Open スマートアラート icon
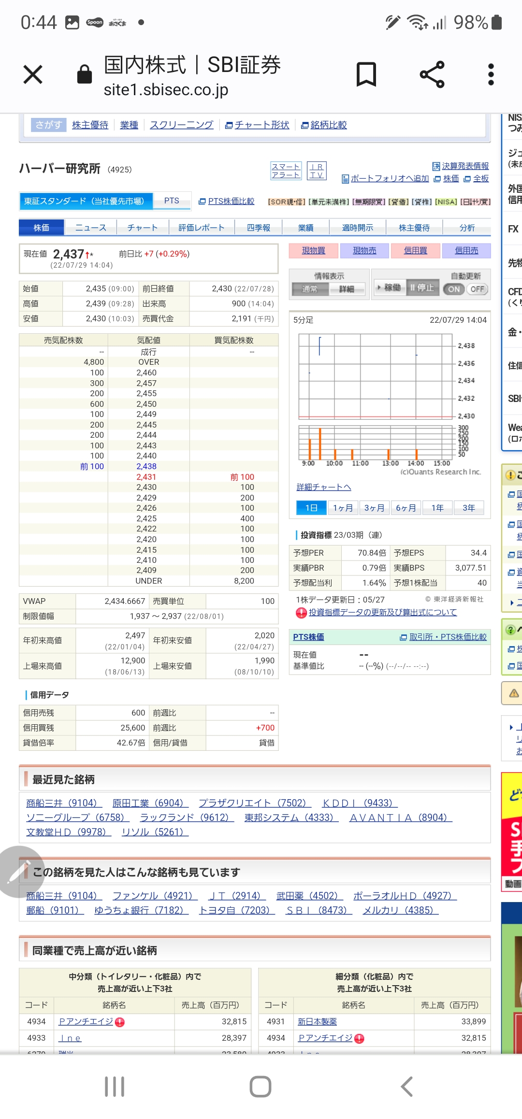 point(286,171)
